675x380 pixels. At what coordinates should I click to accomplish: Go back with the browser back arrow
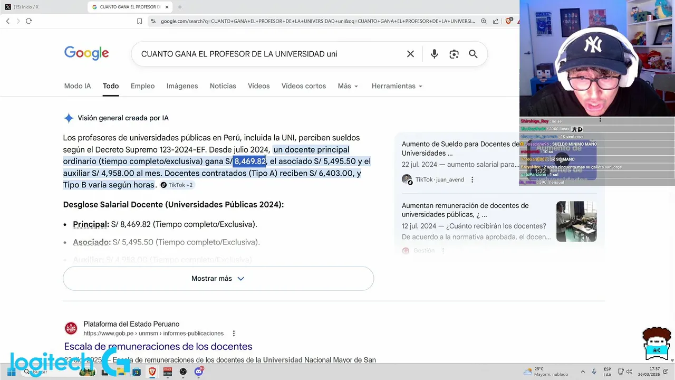[x=7, y=21]
